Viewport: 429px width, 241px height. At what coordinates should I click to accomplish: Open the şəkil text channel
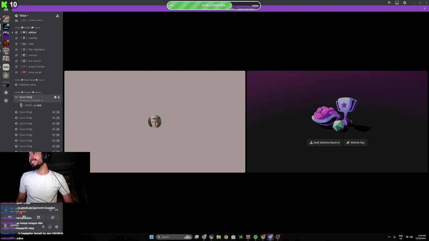click(x=38, y=44)
